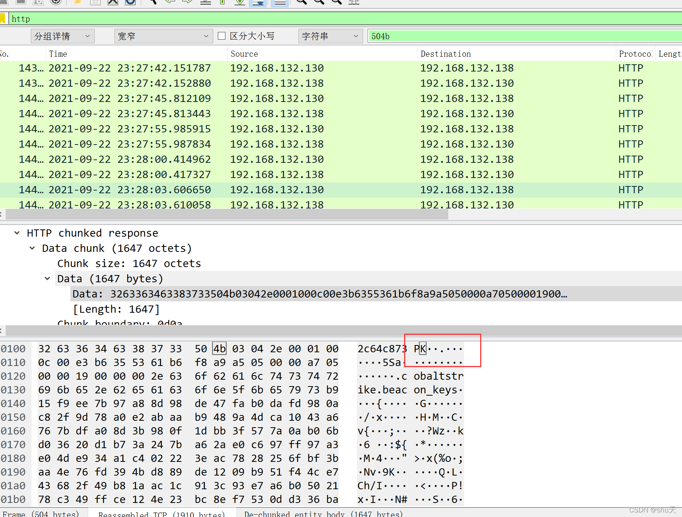Collapse the Data (1647 bytes) node
This screenshot has width=682, height=517.
(x=48, y=278)
